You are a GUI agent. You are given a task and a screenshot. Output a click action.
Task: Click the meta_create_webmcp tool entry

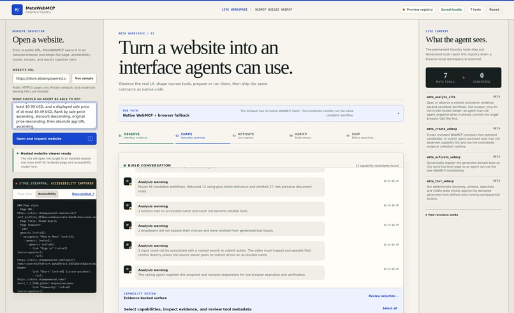pos(463,138)
